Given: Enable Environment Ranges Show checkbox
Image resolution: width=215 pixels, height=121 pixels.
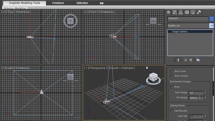Looking at the screenshot, I should coord(172,87).
